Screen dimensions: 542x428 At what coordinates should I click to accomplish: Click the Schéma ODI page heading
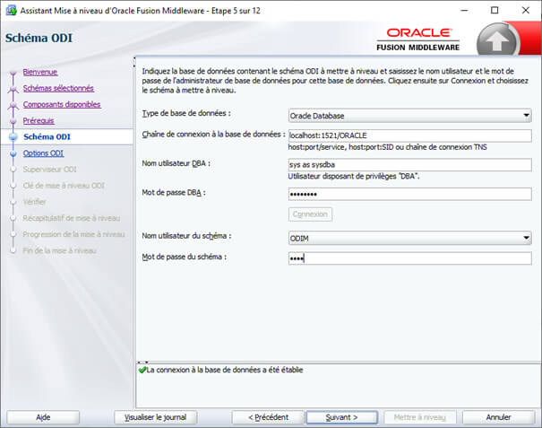point(39,38)
